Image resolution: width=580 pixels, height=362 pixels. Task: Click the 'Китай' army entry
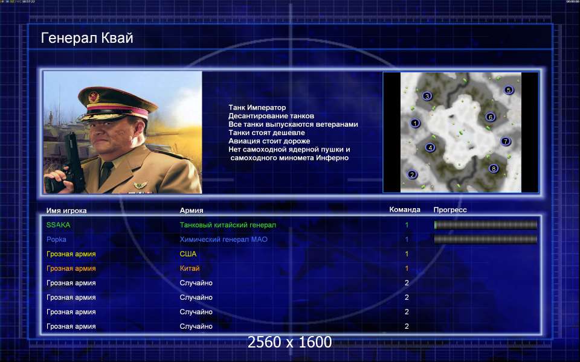(x=189, y=268)
